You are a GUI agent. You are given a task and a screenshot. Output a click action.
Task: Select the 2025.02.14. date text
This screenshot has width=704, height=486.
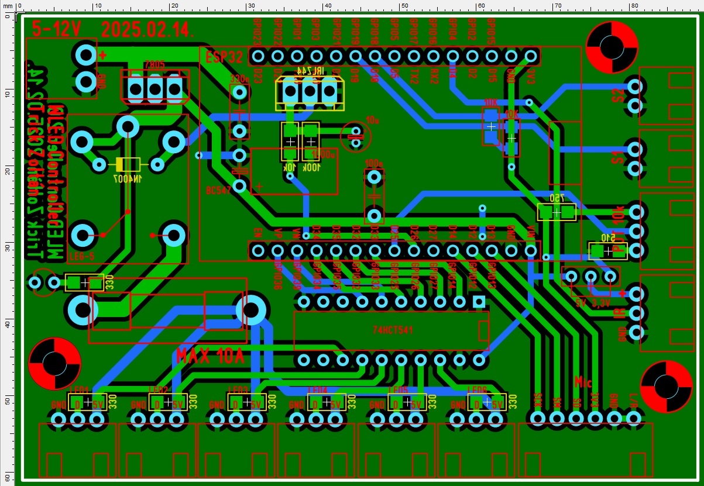[x=147, y=30]
